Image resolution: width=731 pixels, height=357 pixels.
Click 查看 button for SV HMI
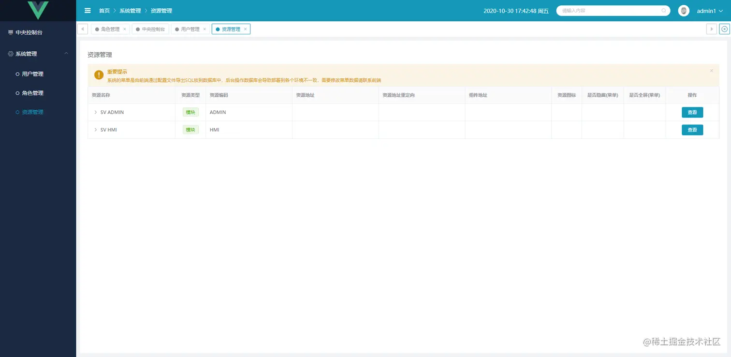click(692, 130)
